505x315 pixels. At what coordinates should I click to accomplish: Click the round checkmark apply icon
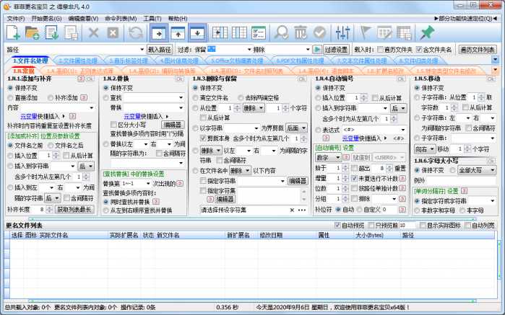point(320,32)
